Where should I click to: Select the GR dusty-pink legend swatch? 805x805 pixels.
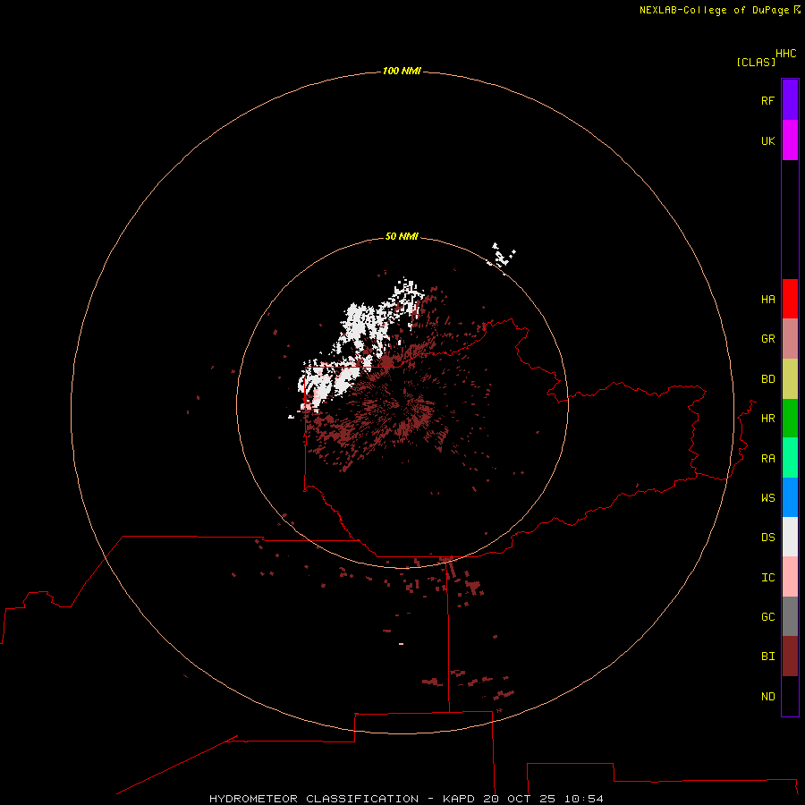coord(790,339)
